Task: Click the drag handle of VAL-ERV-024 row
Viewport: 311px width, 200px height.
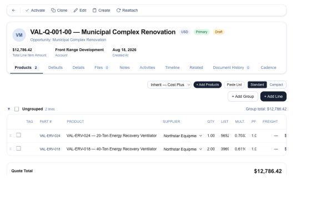Action: click(11, 136)
